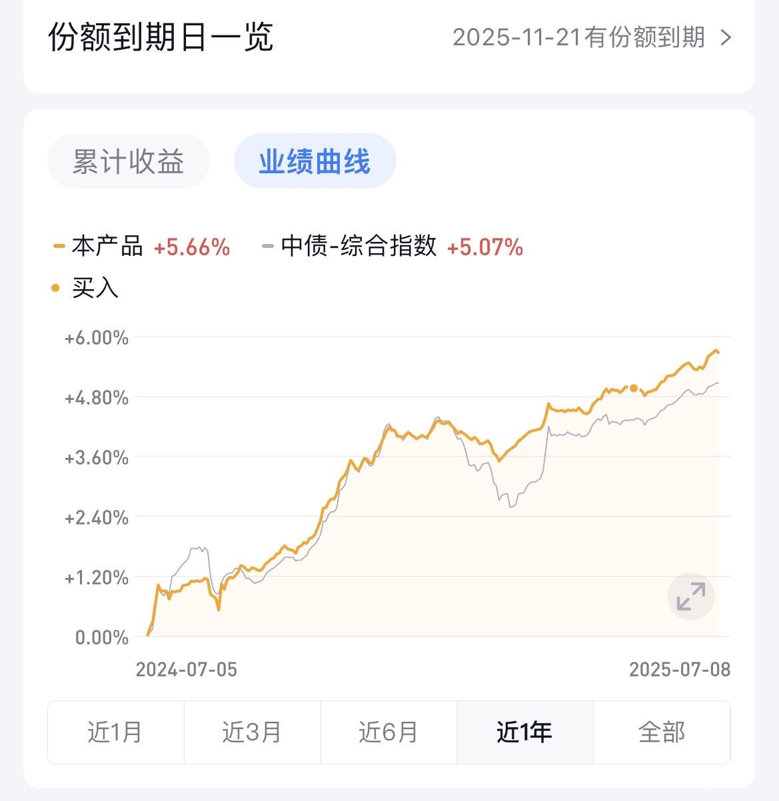Tap the orange buy marker on curve

tap(634, 389)
